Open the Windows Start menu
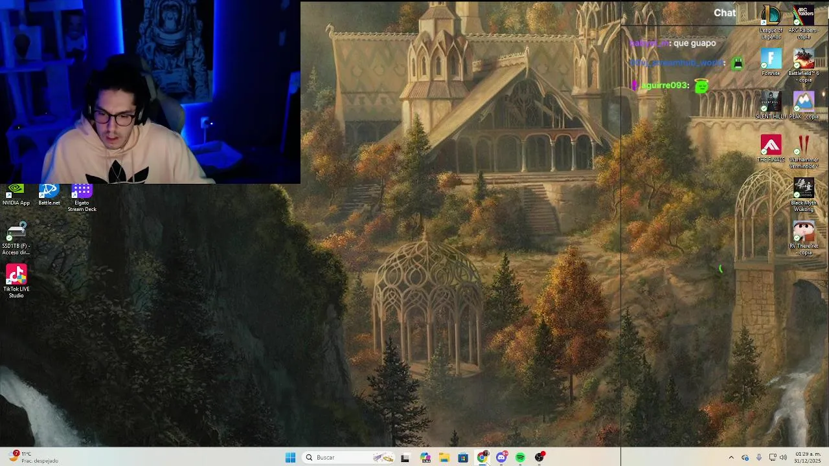Screen dimensions: 829x466 [x=290, y=458]
